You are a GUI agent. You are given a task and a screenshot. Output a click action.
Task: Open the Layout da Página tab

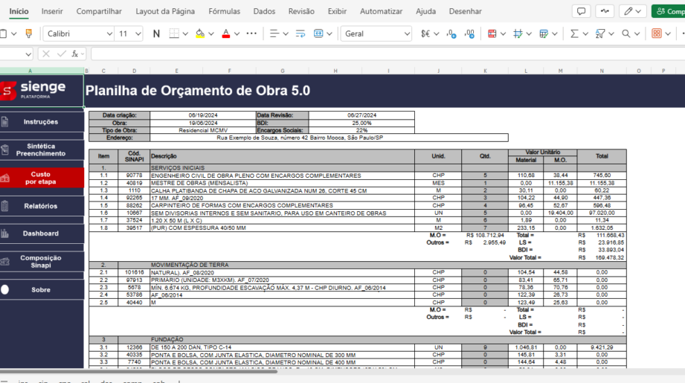[x=165, y=11]
